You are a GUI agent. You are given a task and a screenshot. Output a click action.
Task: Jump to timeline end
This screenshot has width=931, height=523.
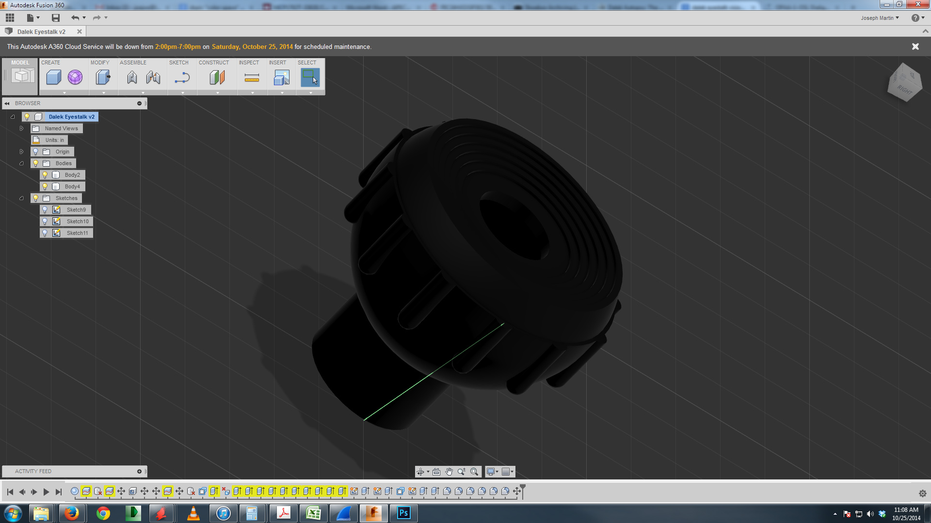point(59,492)
